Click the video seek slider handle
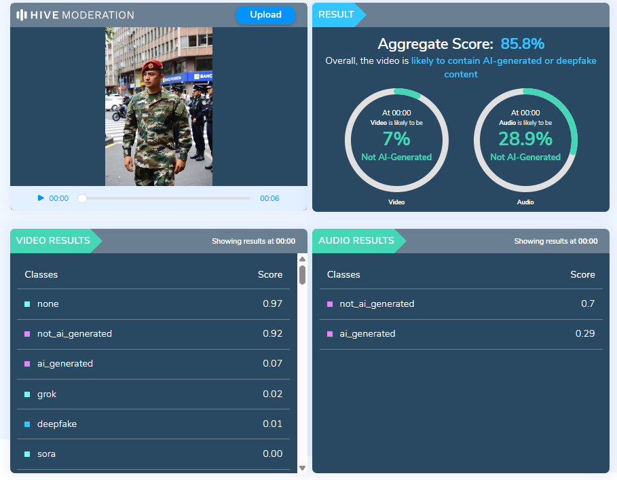617x480 pixels. (82, 198)
